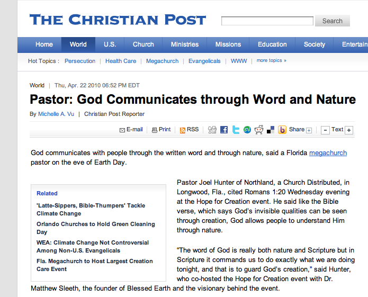Image resolution: width=368 pixels, height=297 pixels.
Task: Open WEA Climate Change related article
Action: (93, 247)
